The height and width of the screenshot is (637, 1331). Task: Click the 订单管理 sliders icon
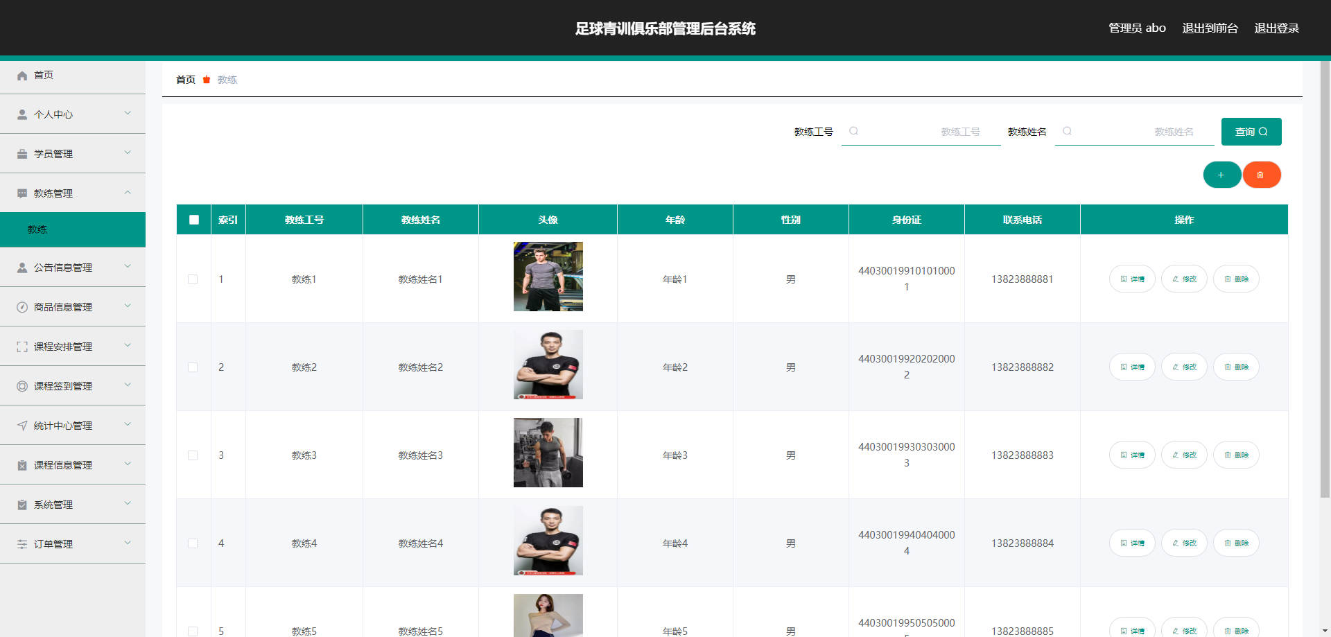[x=22, y=544]
